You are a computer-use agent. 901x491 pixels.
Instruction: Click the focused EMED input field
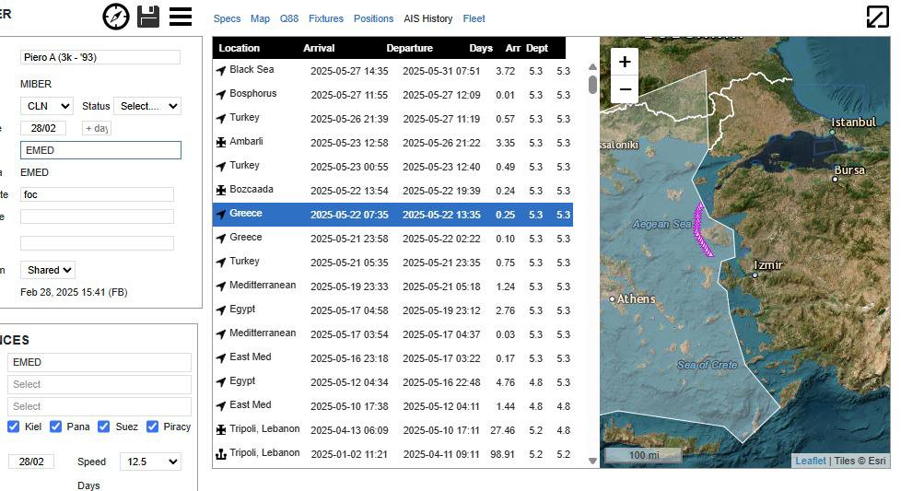point(100,150)
